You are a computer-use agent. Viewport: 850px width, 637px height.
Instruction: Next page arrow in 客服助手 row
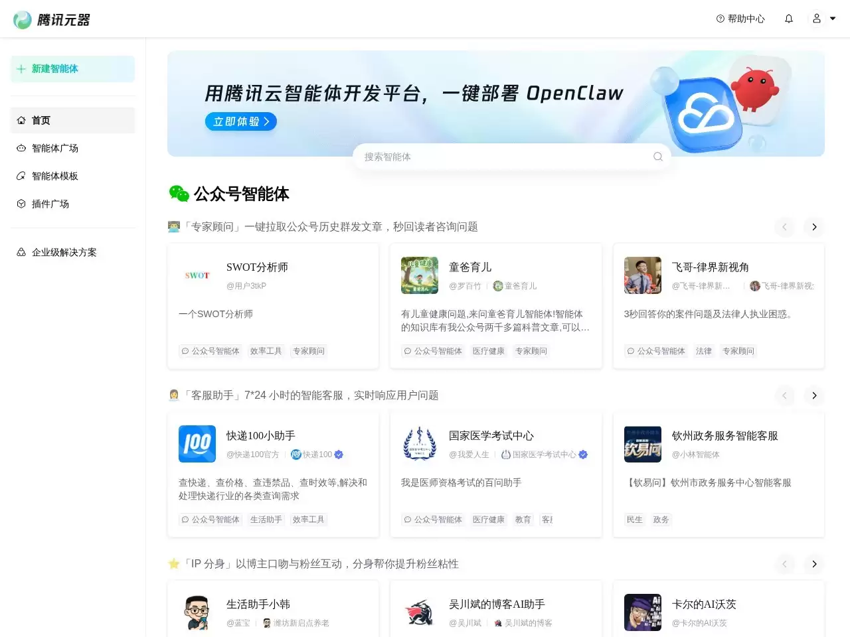(814, 395)
